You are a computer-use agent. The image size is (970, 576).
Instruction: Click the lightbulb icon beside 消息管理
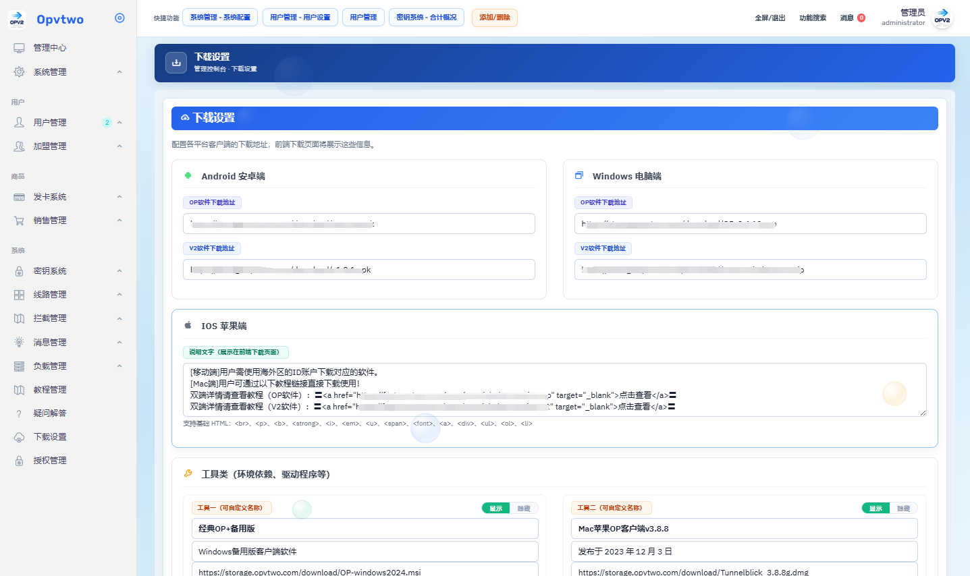point(19,343)
